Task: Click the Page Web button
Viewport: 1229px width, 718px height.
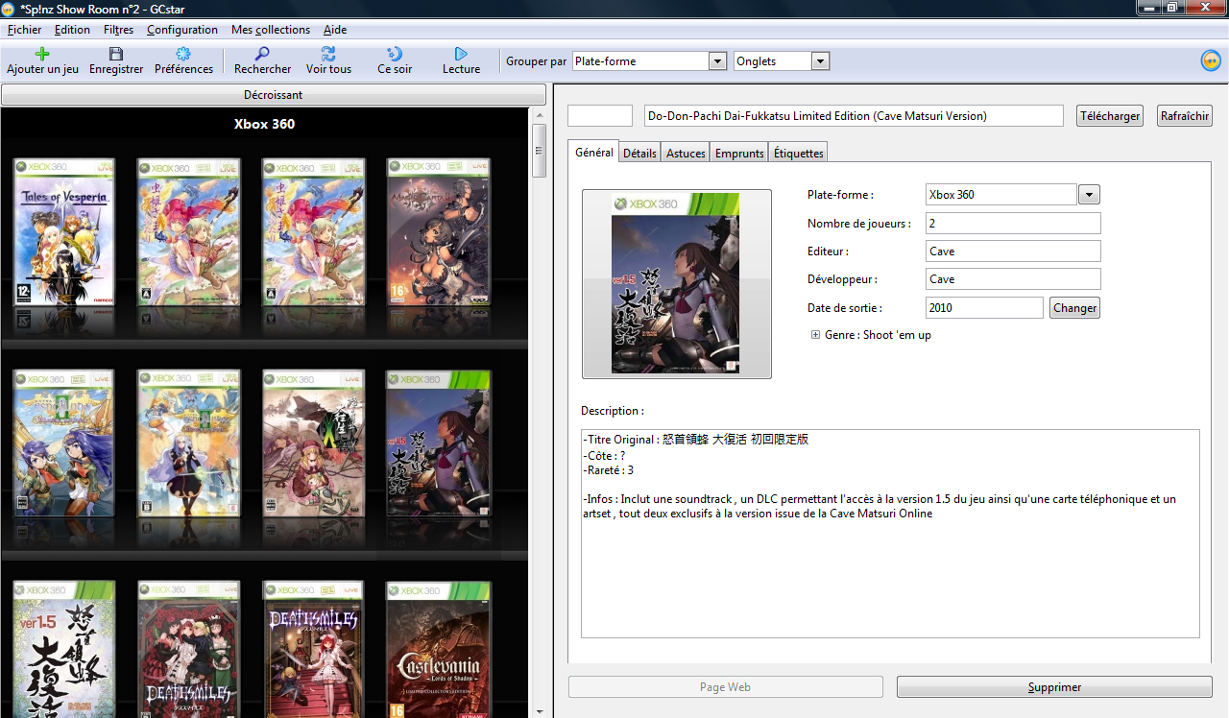Action: [x=726, y=687]
